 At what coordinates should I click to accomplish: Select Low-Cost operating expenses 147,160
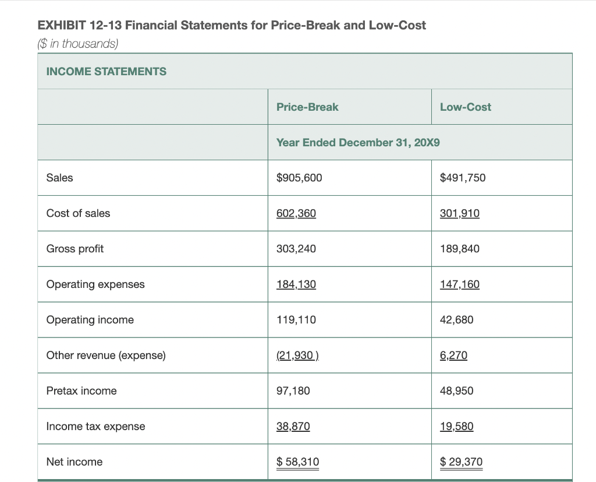[460, 284]
